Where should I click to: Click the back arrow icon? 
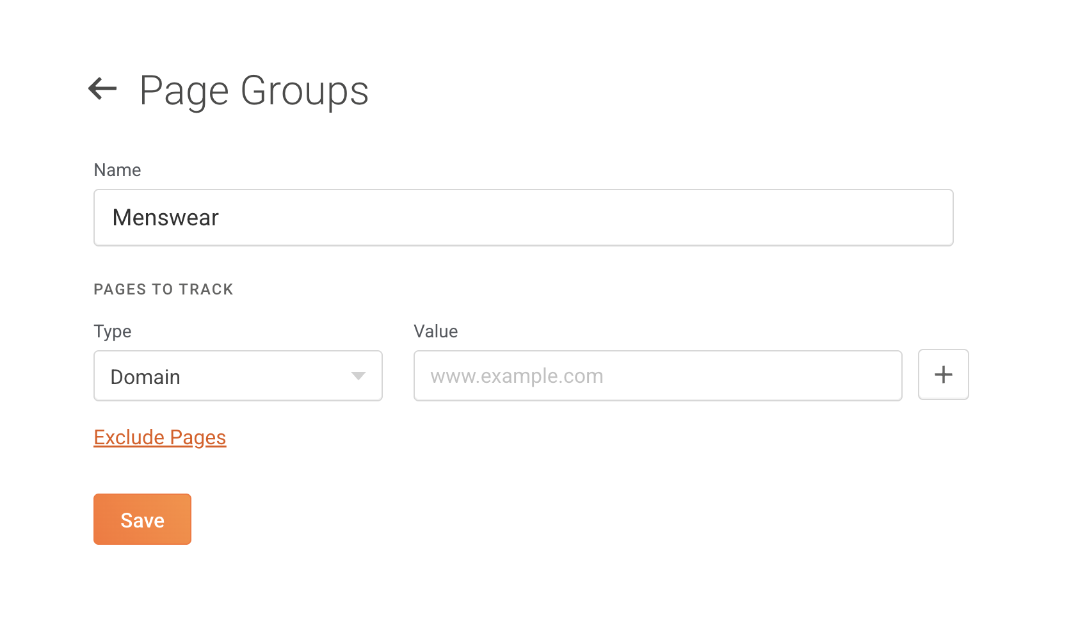point(102,89)
